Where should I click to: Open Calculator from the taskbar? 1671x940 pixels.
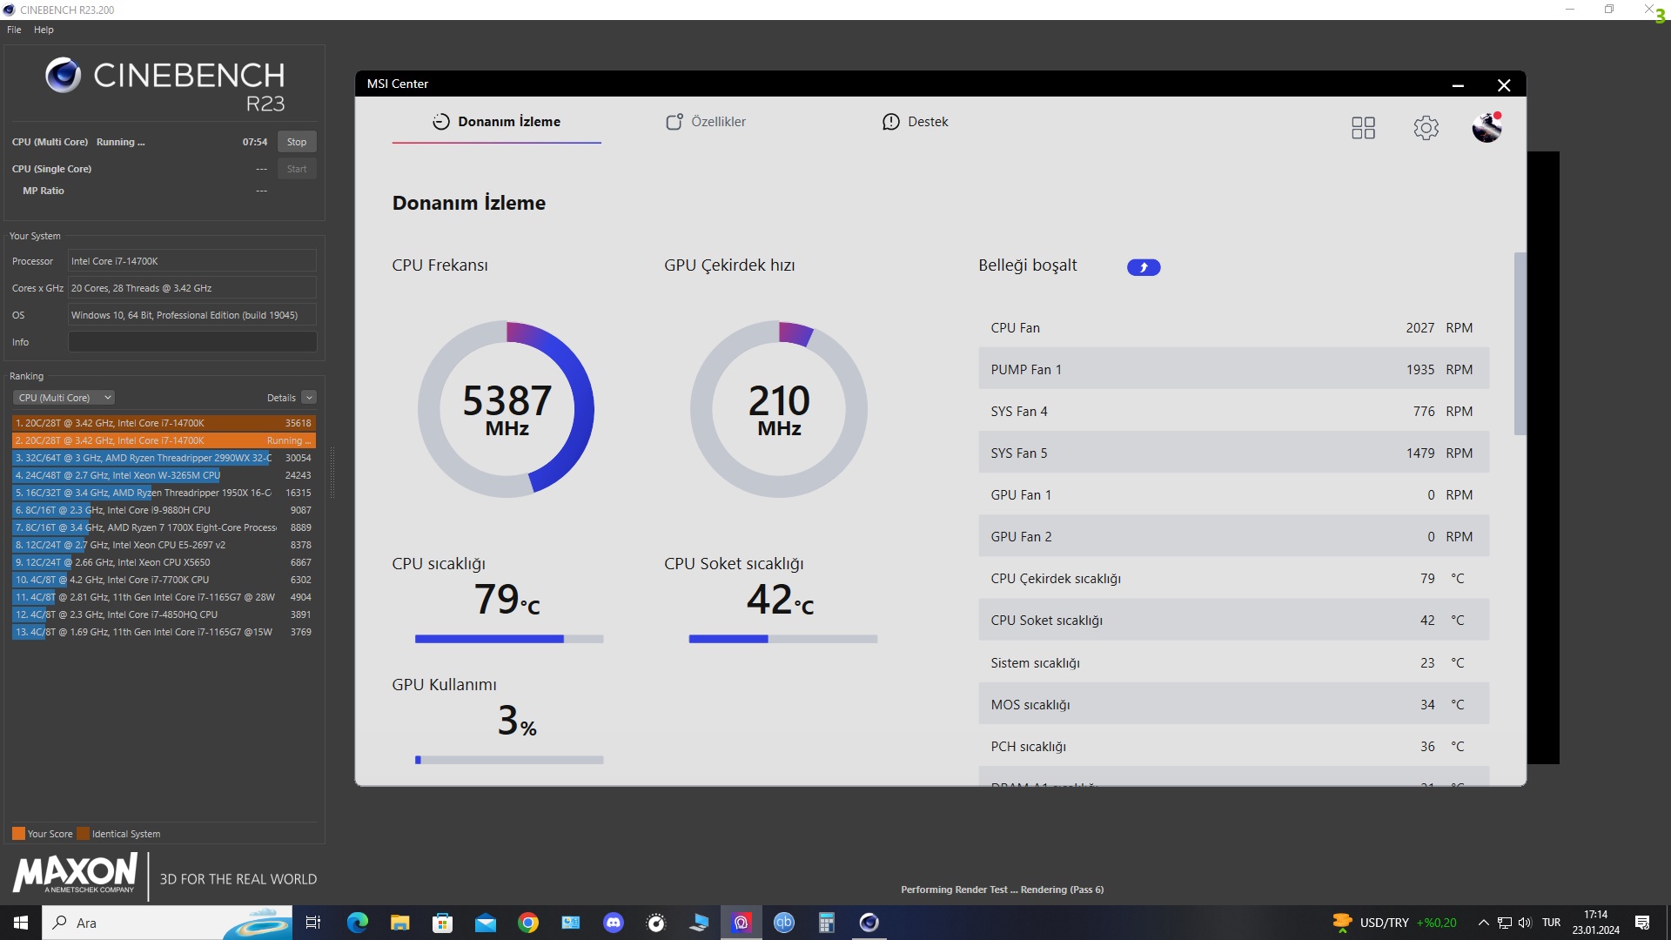pyautogui.click(x=827, y=923)
